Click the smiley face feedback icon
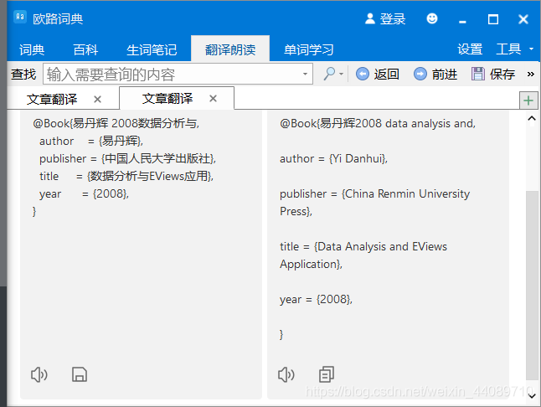541x407 pixels. (x=432, y=18)
